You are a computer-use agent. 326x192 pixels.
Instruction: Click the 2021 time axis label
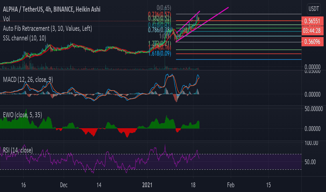pyautogui.click(x=147, y=185)
